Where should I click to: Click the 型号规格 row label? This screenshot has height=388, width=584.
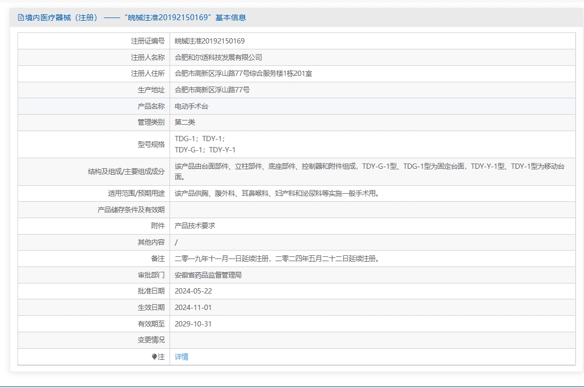151,144
